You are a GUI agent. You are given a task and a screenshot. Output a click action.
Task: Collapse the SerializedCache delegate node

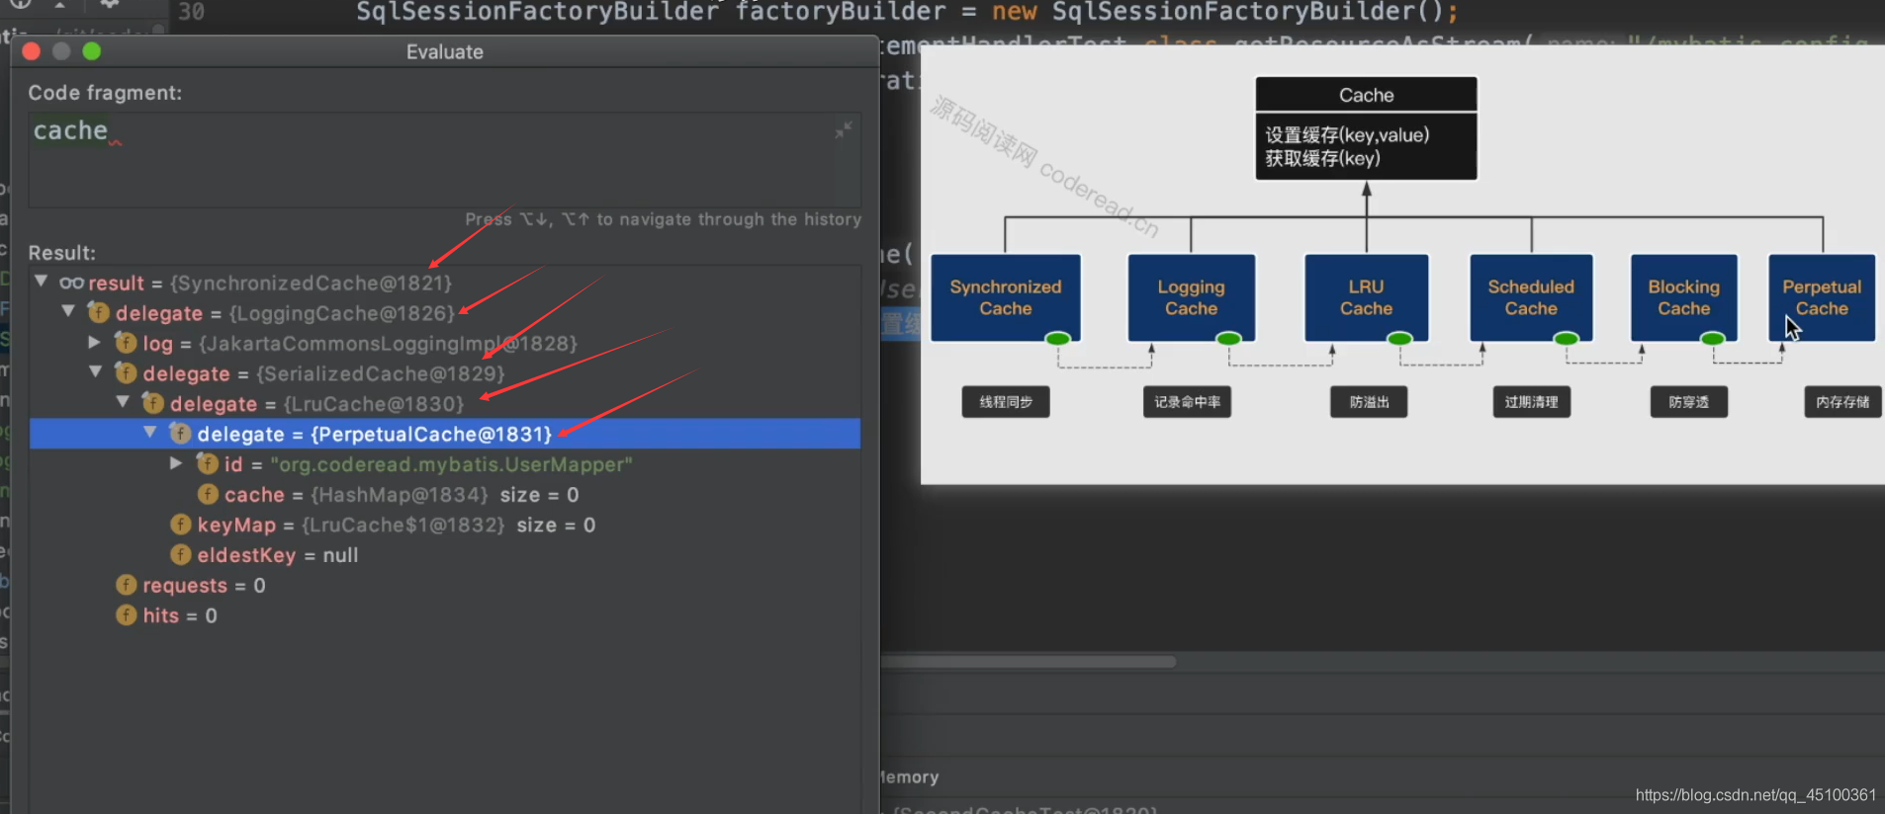coord(95,372)
